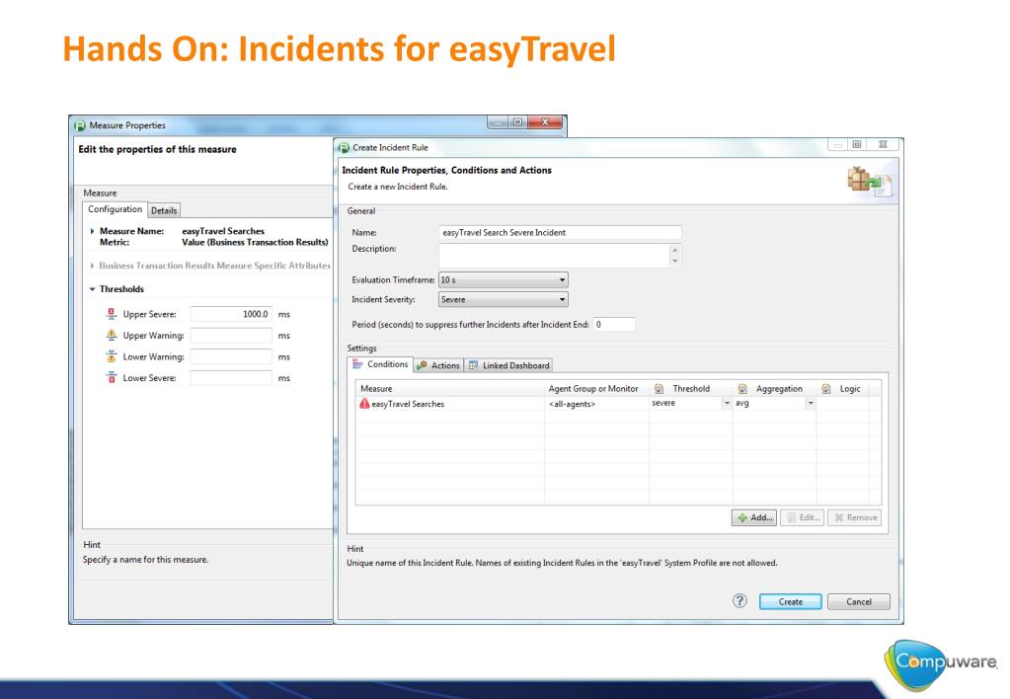
Task: Maximize the Measure Properties window
Action: [x=517, y=121]
